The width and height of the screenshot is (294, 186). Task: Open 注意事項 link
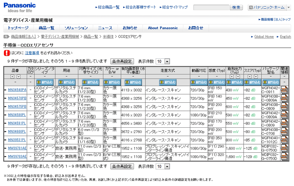tap(32, 53)
